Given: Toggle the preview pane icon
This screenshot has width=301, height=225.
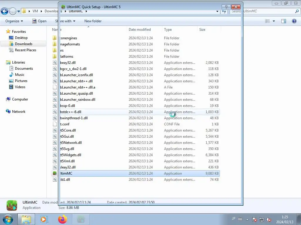Looking at the screenshot, I should coord(284,21).
